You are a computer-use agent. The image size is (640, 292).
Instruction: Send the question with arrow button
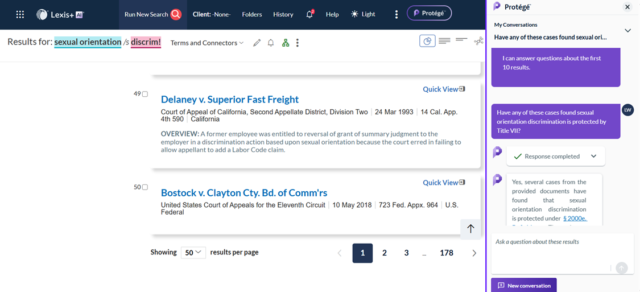coord(621,268)
